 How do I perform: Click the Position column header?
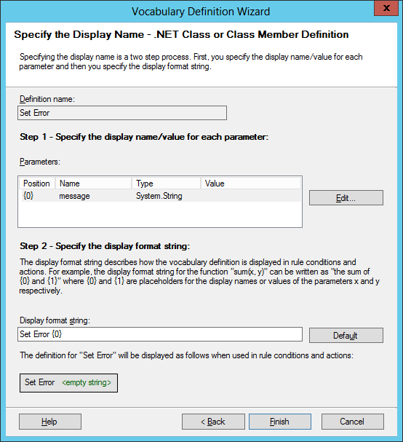(37, 183)
